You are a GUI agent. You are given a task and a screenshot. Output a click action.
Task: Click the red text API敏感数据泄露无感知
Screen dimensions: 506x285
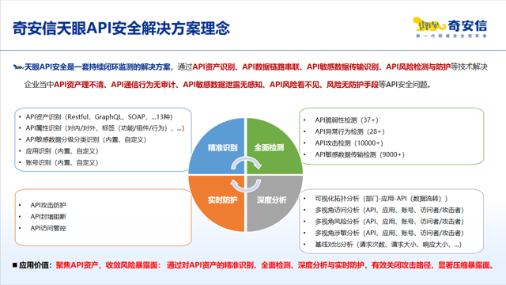click(x=222, y=85)
